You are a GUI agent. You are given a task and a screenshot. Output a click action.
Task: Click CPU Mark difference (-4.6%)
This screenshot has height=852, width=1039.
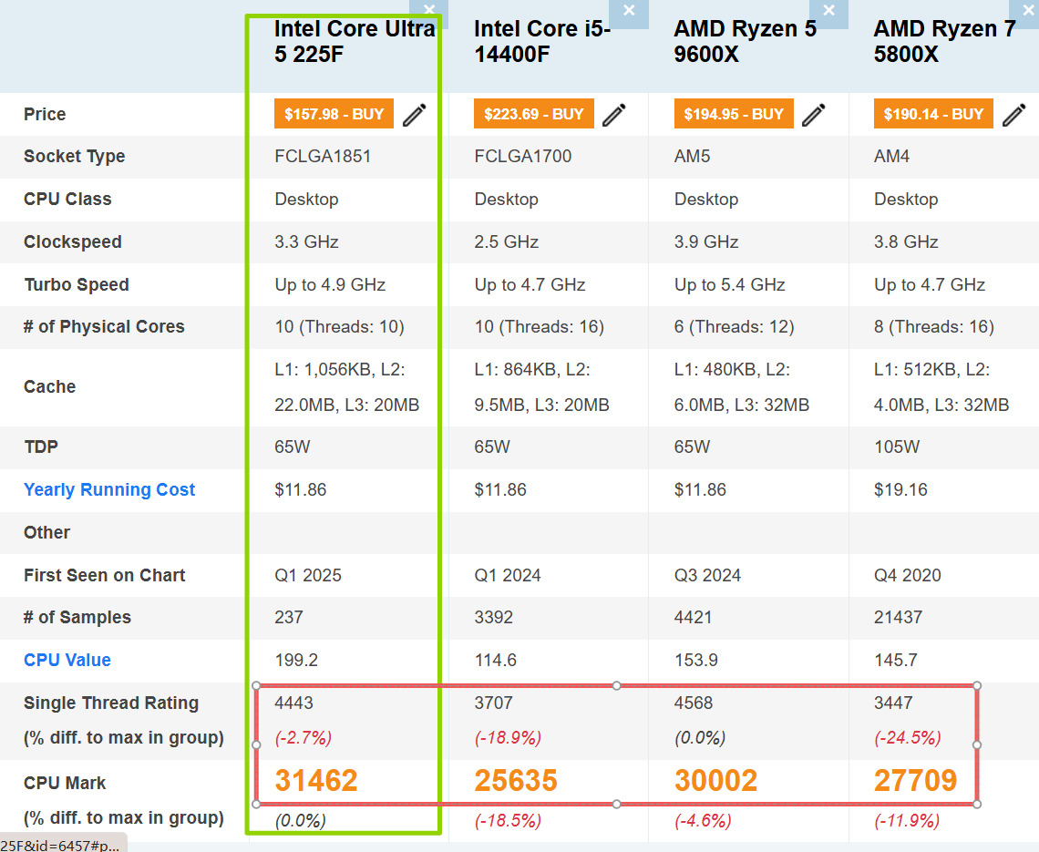coord(703,821)
